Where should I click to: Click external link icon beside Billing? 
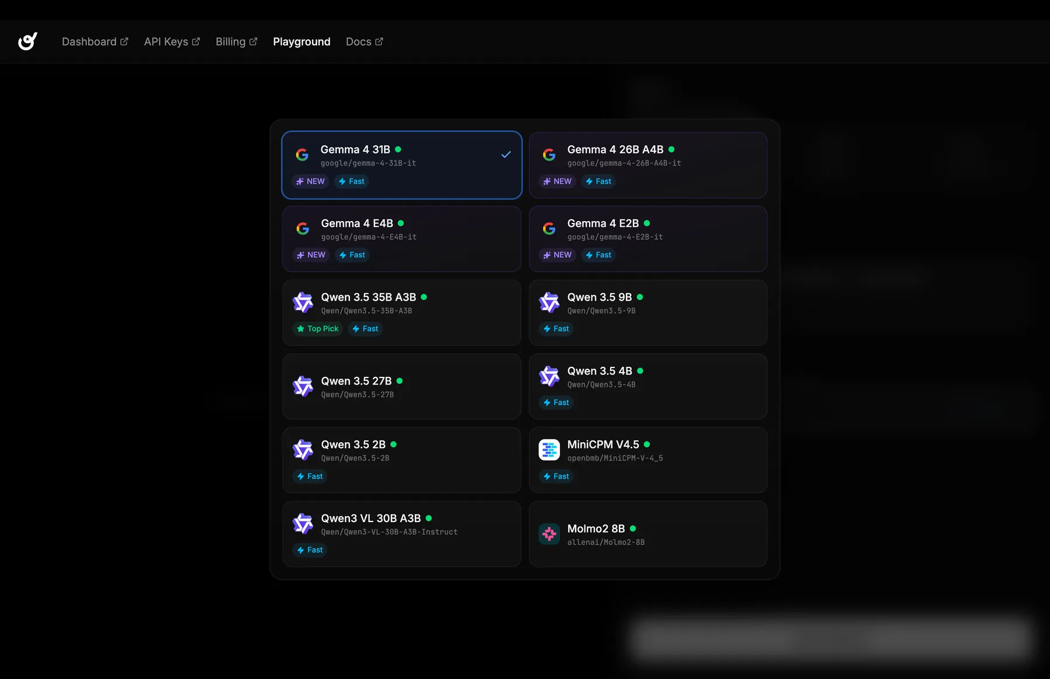[253, 41]
